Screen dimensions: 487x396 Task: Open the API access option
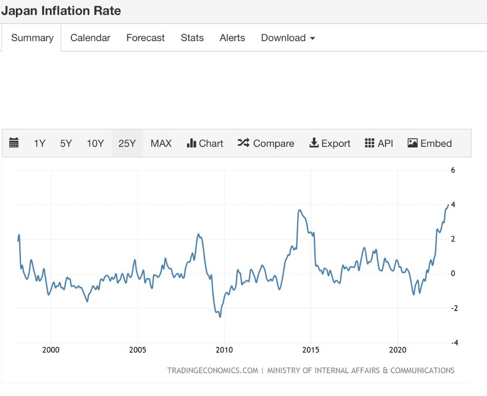[x=379, y=144]
